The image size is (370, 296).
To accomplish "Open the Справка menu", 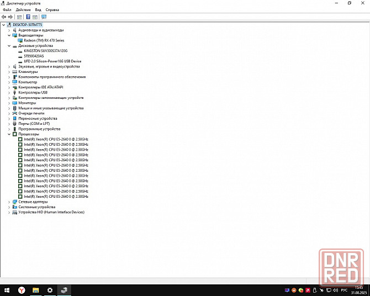I will pos(52,10).
